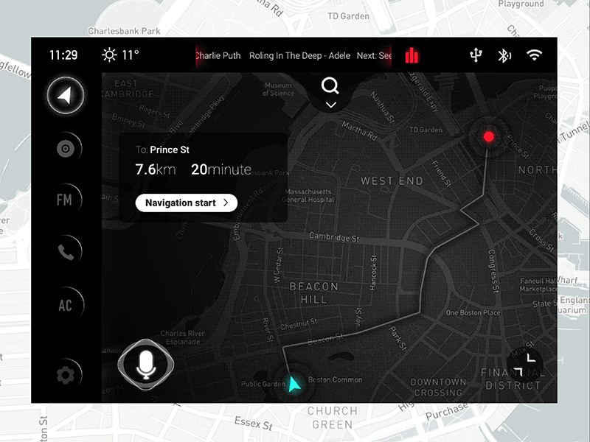
Task: Open vehicle settings with the gear icon
Action: coord(65,374)
